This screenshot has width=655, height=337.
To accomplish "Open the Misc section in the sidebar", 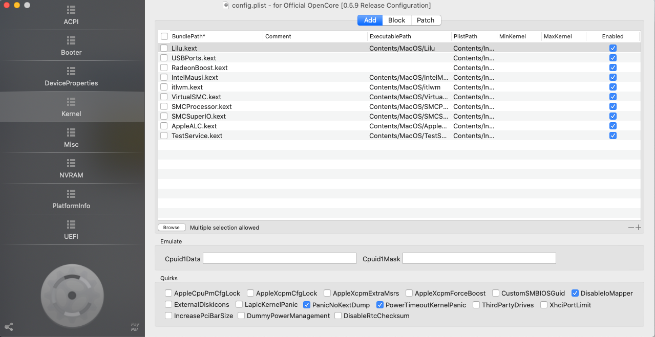I will [x=71, y=138].
